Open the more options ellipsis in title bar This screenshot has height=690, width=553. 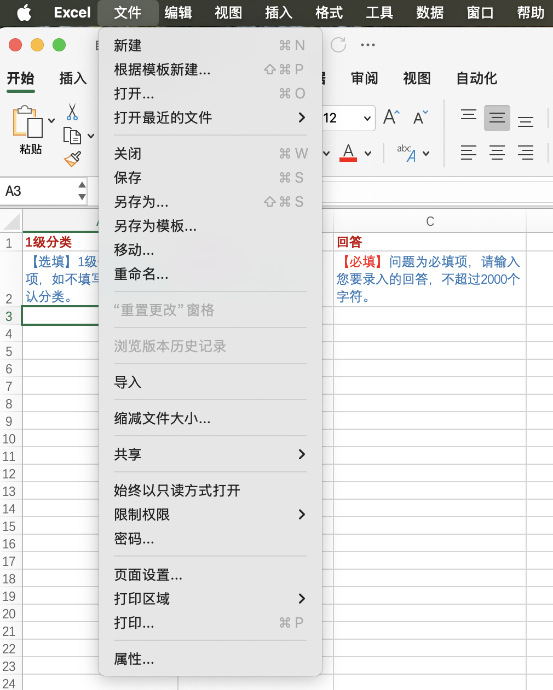point(368,45)
